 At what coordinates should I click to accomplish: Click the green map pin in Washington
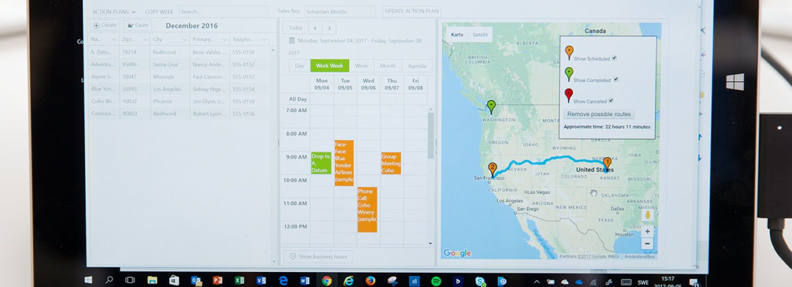[491, 107]
